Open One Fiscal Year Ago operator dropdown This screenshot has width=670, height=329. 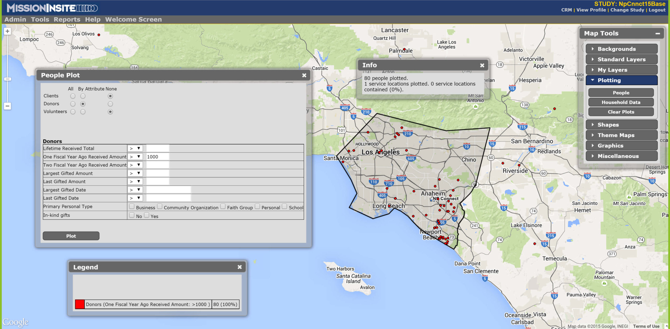click(x=135, y=157)
